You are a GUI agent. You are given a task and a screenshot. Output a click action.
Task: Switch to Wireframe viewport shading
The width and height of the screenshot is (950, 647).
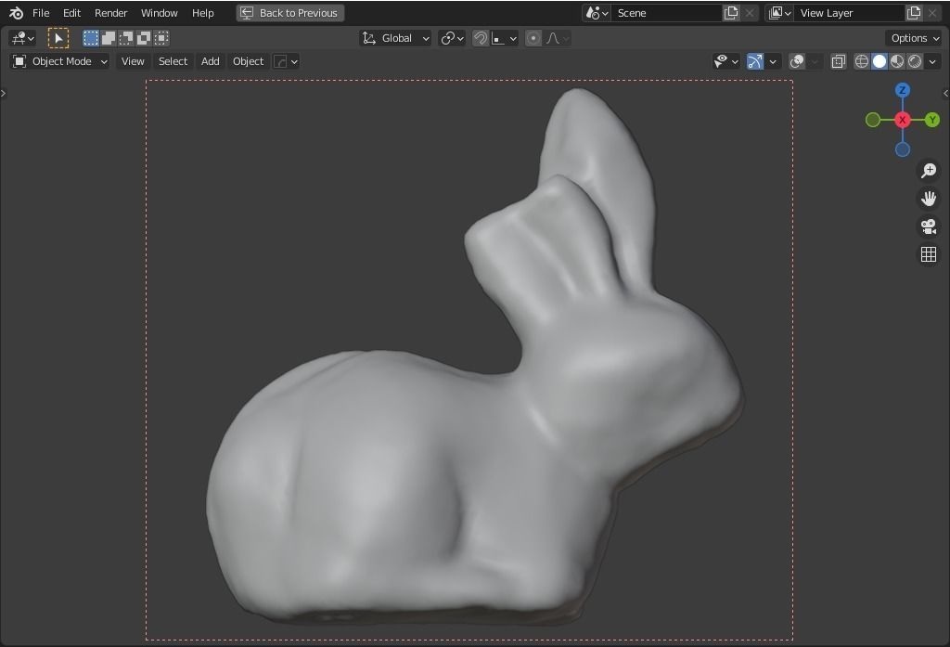[x=861, y=61]
